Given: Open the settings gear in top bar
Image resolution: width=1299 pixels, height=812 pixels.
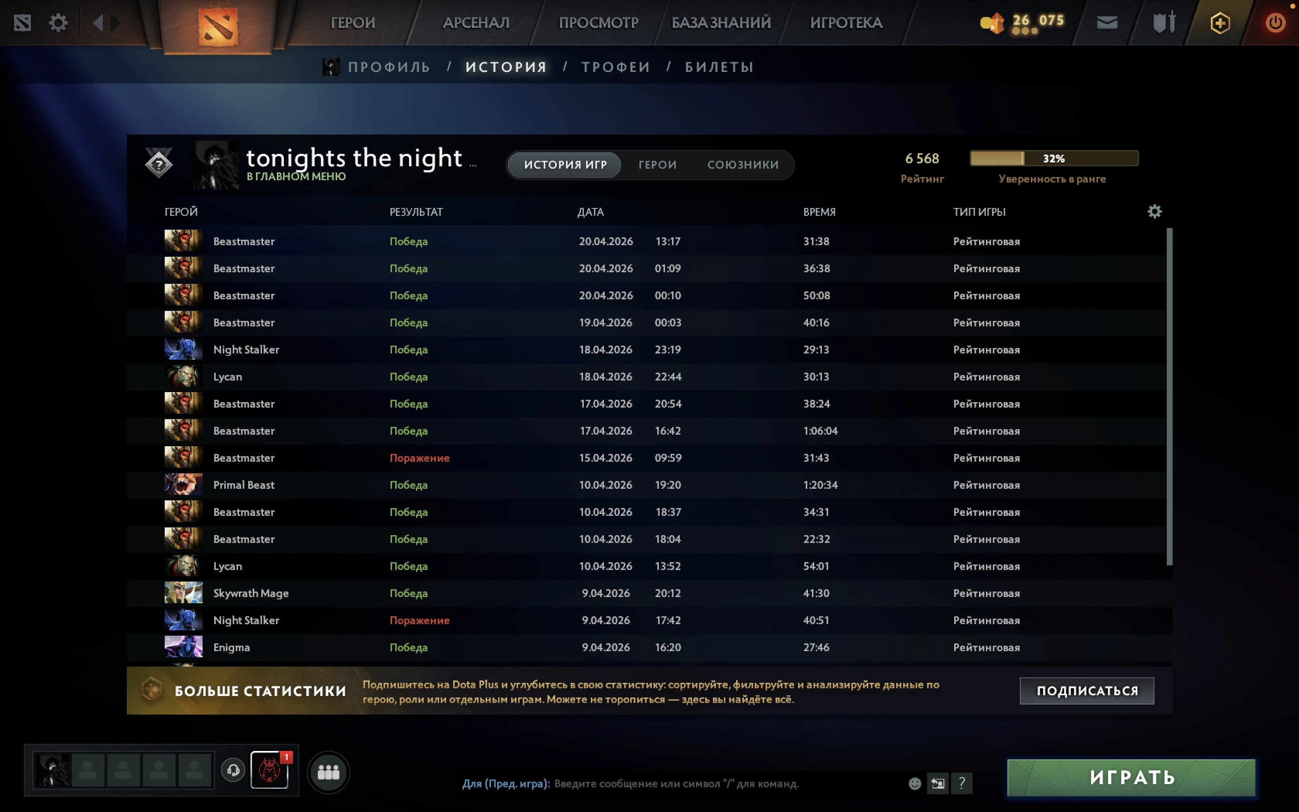Looking at the screenshot, I should [x=58, y=23].
